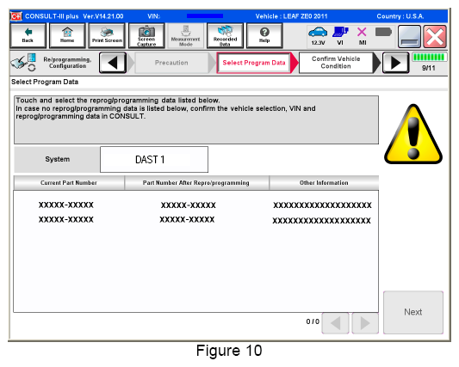Select first row new part number
459x367 pixels.
(x=189, y=205)
